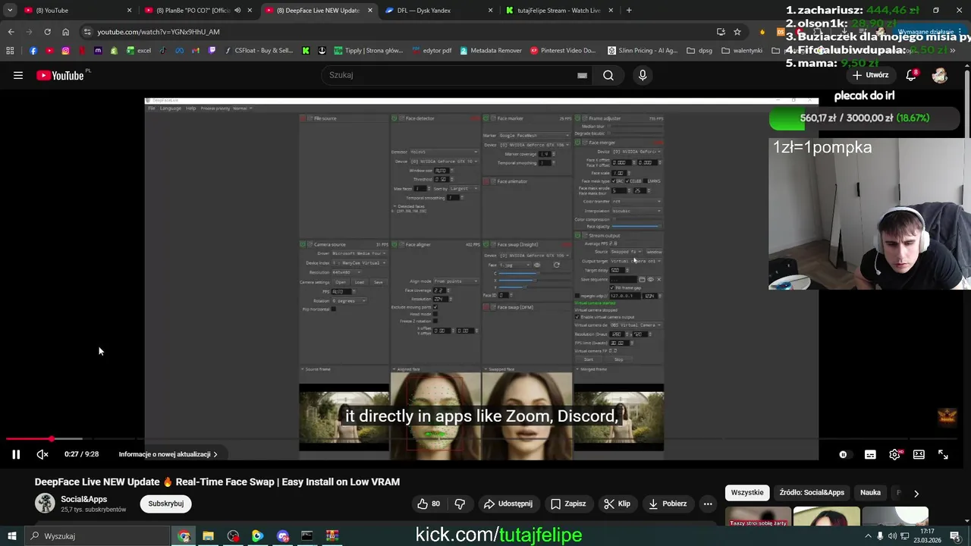Viewport: 971px width, 546px height.
Task: Open the on-screen keyboard in the search box
Action: point(582,75)
